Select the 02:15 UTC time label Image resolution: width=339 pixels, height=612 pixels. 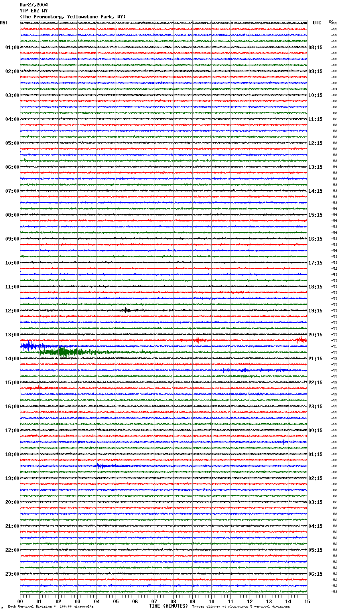point(315,478)
